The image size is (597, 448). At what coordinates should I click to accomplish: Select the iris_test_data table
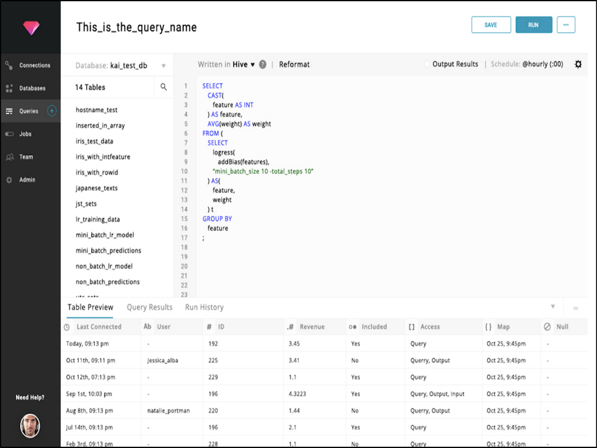pos(94,141)
